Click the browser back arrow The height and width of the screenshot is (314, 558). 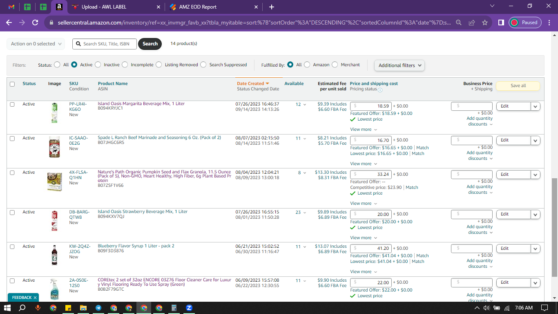(9, 22)
